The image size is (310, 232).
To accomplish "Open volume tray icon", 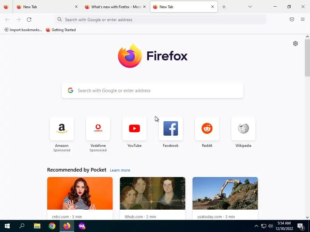I will point(271,226).
